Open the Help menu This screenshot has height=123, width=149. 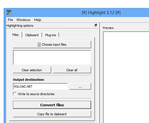pyautogui.click(x=37, y=20)
